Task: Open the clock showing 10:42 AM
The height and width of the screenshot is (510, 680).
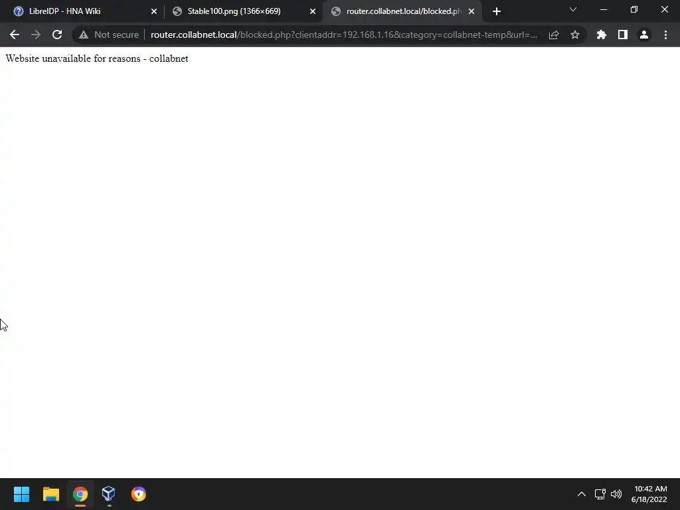Action: pyautogui.click(x=649, y=494)
